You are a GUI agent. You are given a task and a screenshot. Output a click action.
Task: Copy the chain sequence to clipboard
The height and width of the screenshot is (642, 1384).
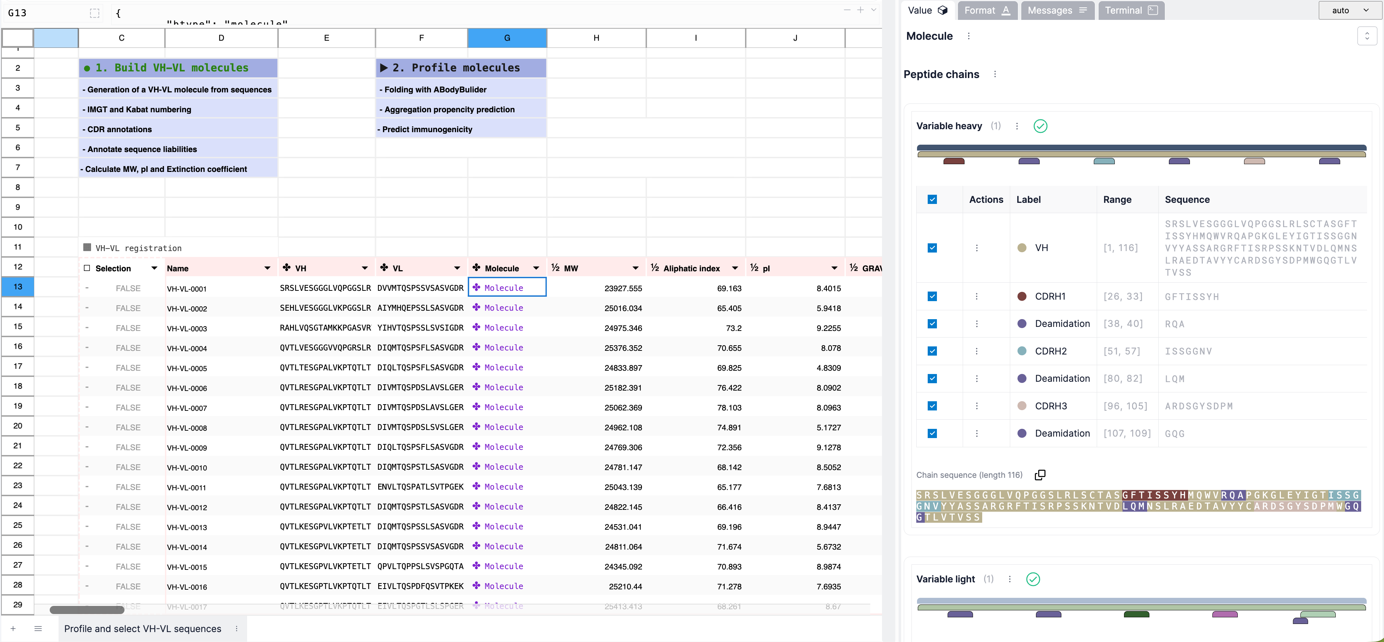click(x=1040, y=475)
